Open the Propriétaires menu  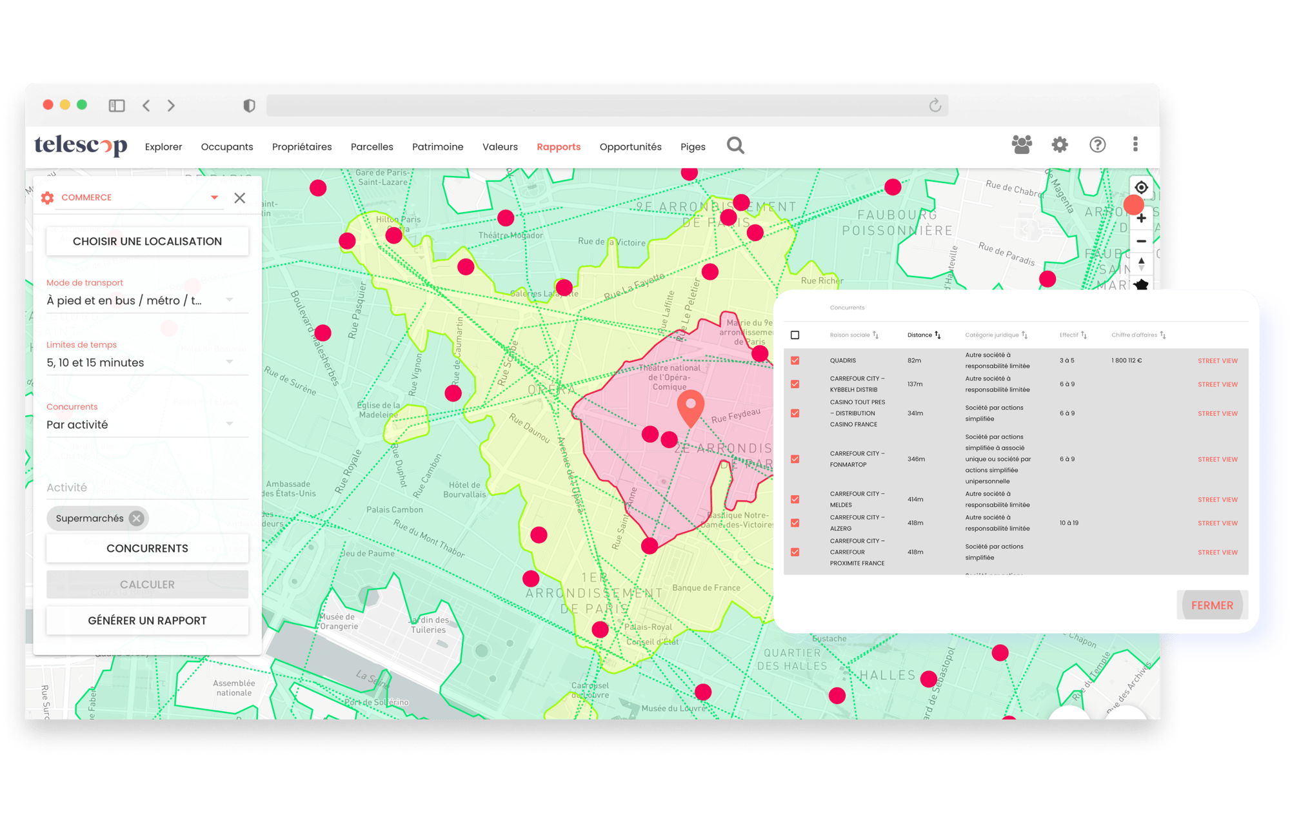[x=302, y=147]
